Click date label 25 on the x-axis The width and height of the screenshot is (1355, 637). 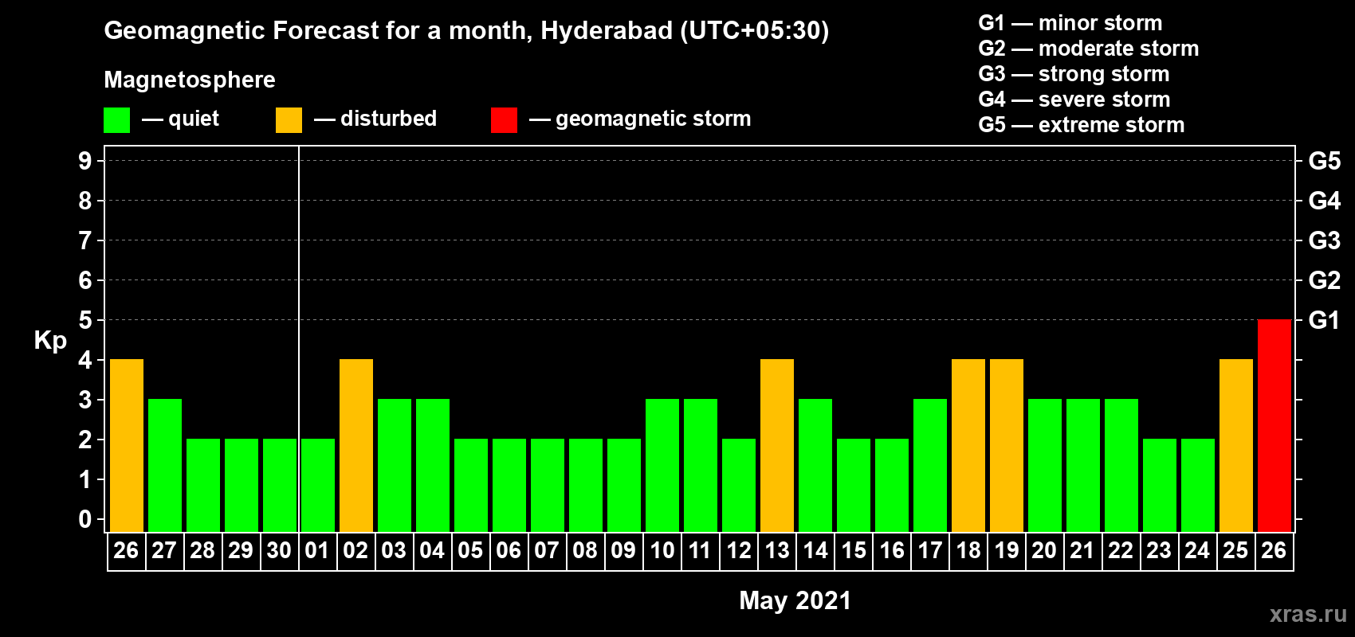(1235, 551)
